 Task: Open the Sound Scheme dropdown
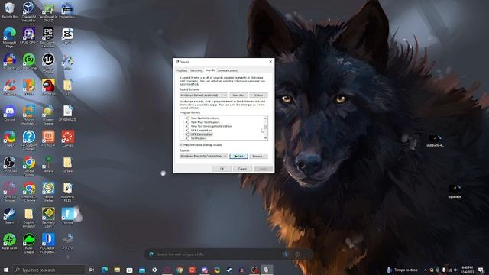(x=203, y=95)
